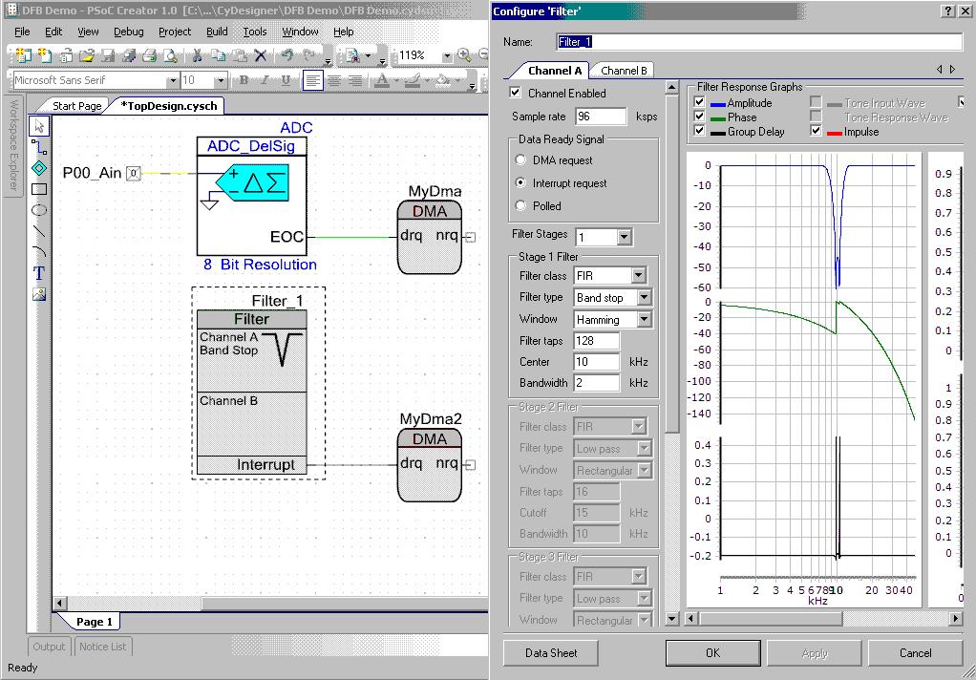The image size is (976, 680).
Task: Select the ellipse shape tool
Action: tap(39, 210)
